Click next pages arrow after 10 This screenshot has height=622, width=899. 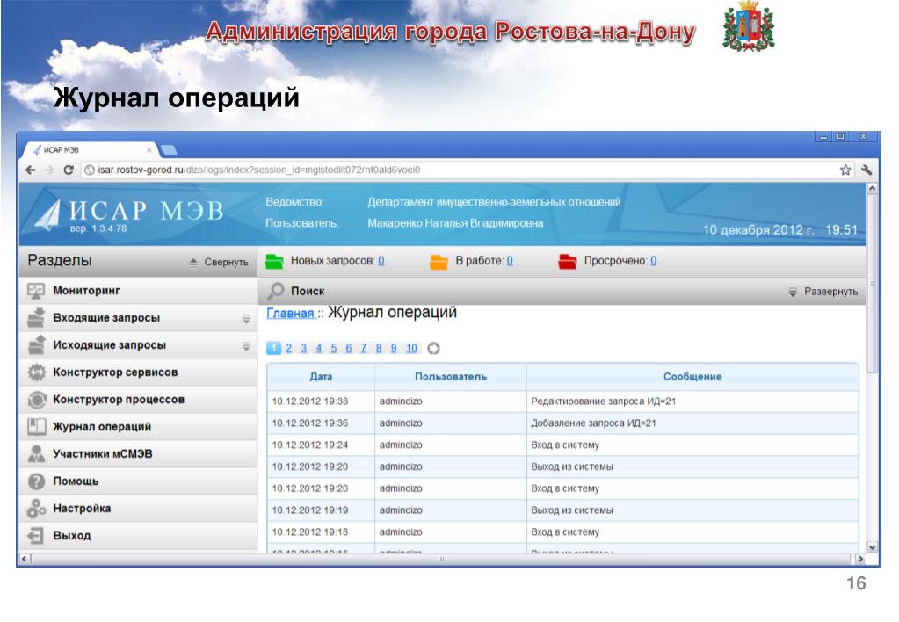click(433, 348)
